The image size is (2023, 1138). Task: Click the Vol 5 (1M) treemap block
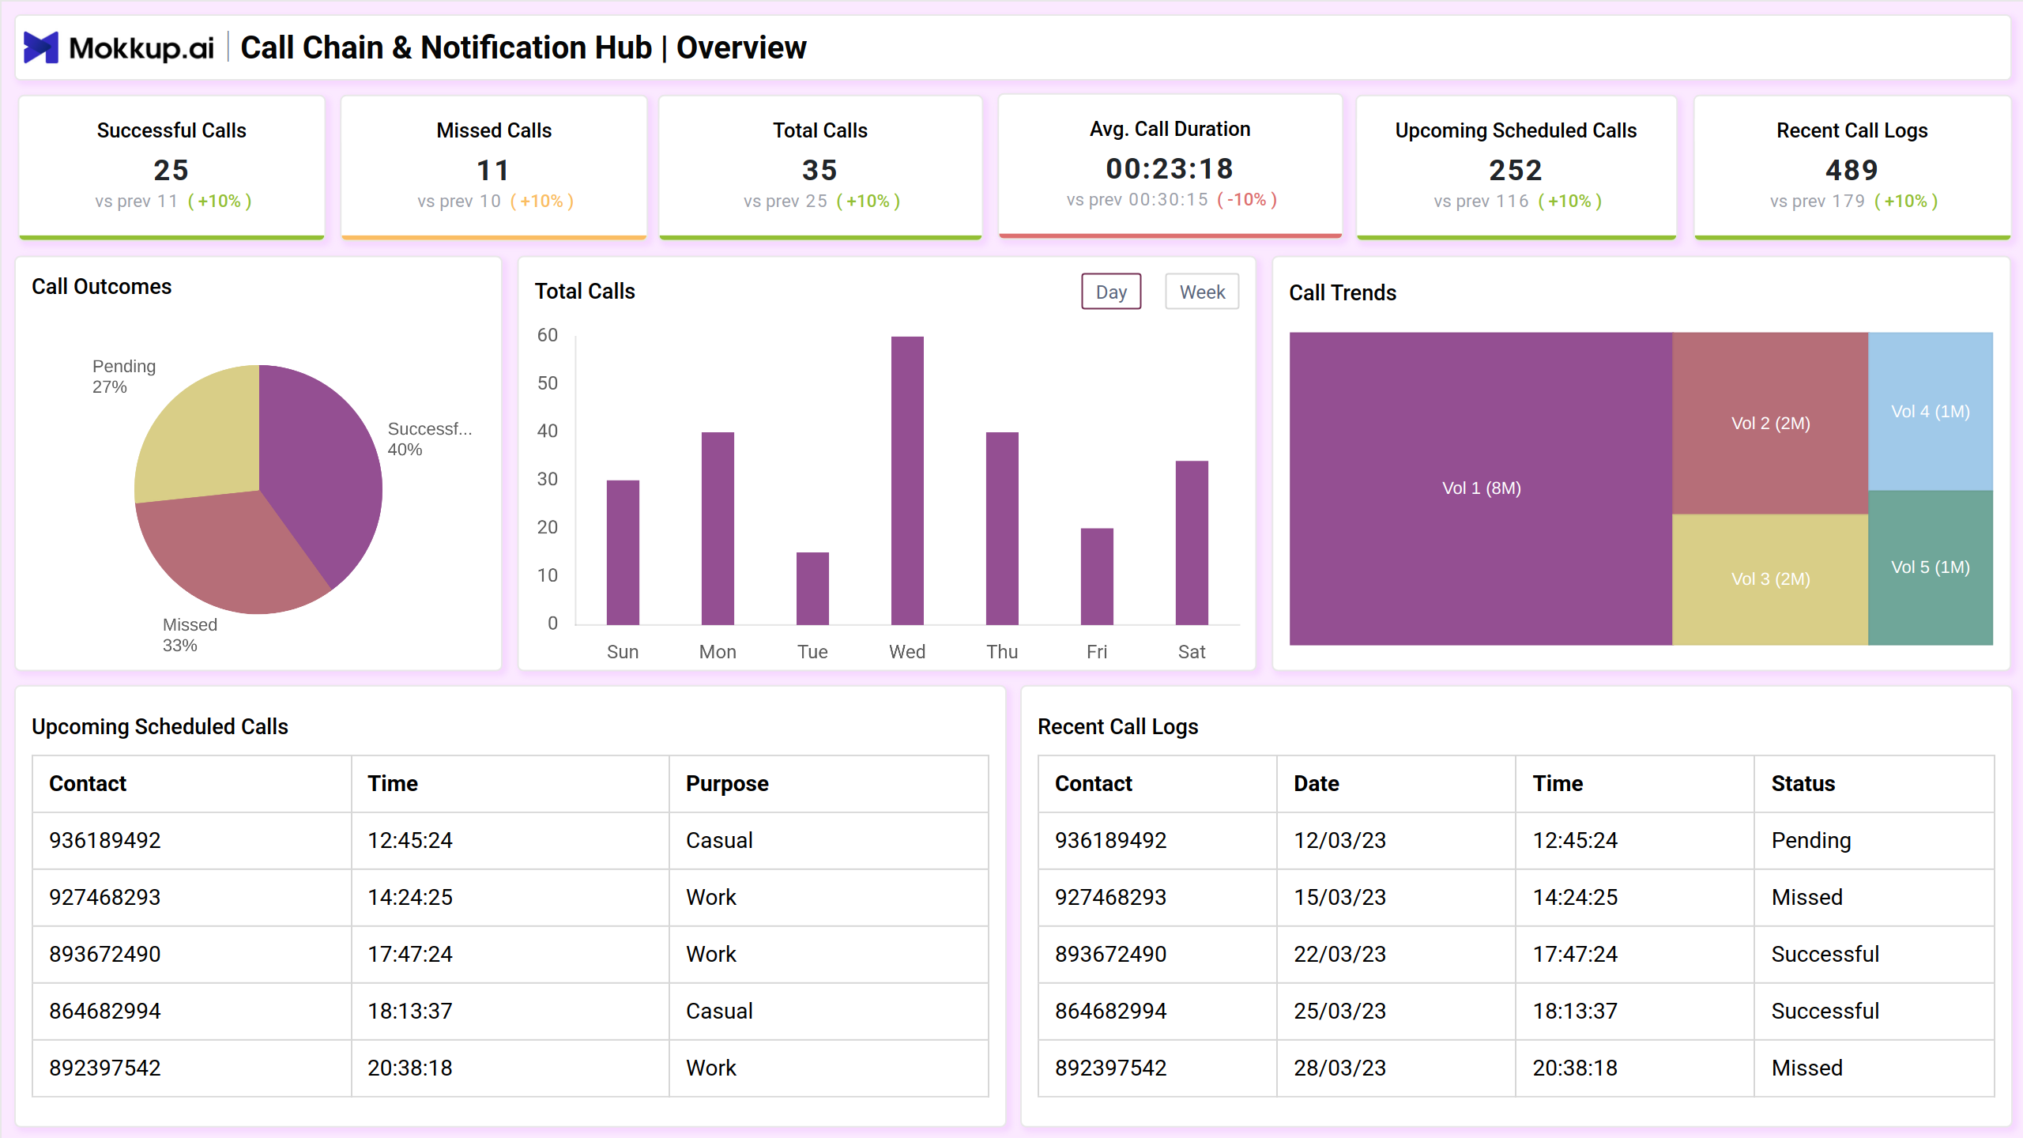pyautogui.click(x=1931, y=567)
